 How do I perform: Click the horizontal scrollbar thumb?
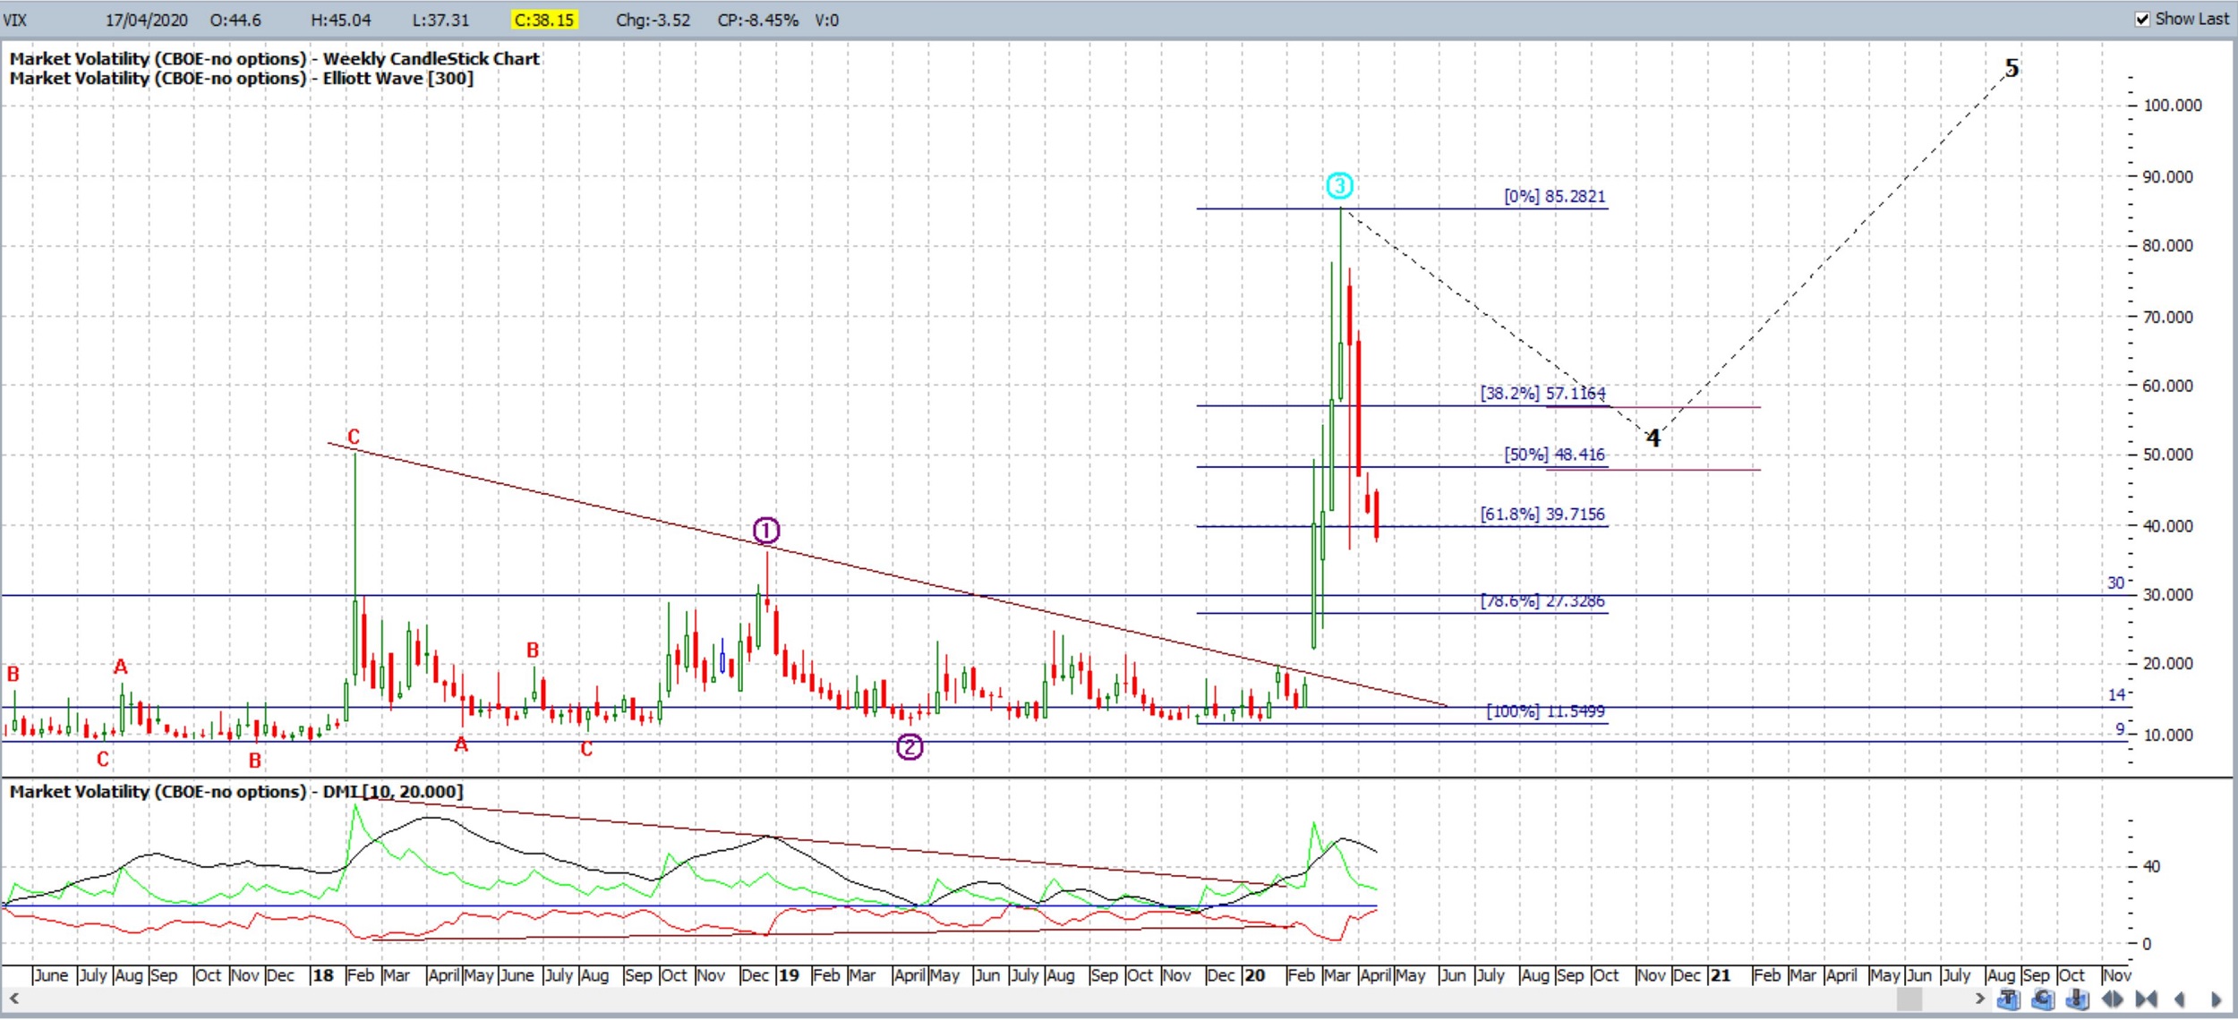coord(1909,999)
